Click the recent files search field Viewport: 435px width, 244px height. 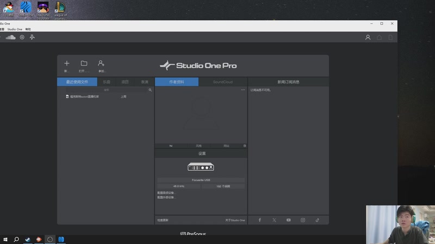click(x=107, y=90)
